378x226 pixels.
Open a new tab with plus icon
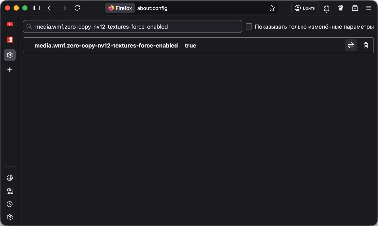[10, 70]
